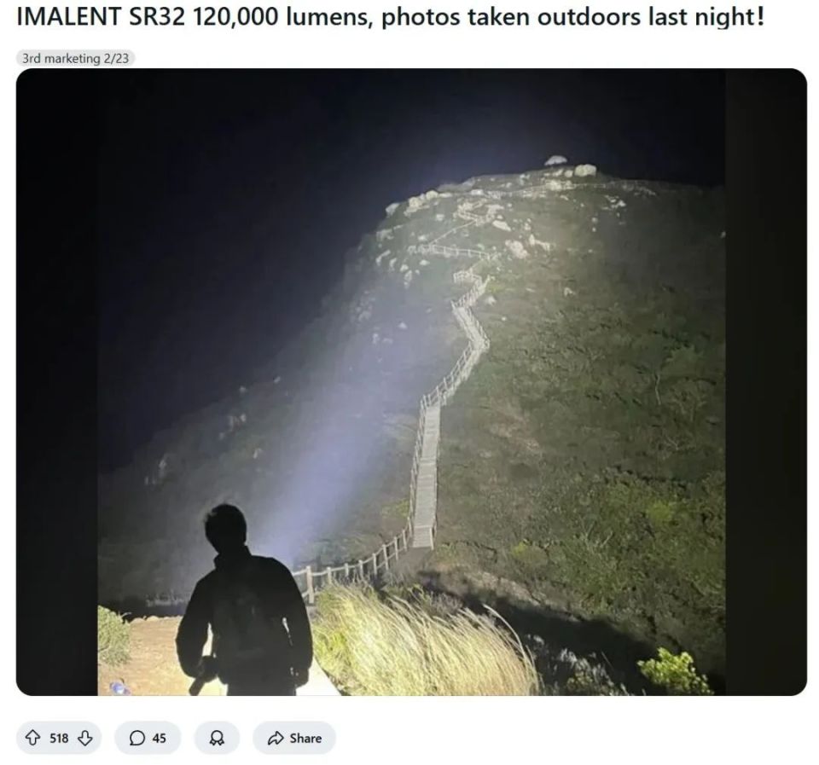
Task: Click the 45 comments count
Action: click(160, 738)
